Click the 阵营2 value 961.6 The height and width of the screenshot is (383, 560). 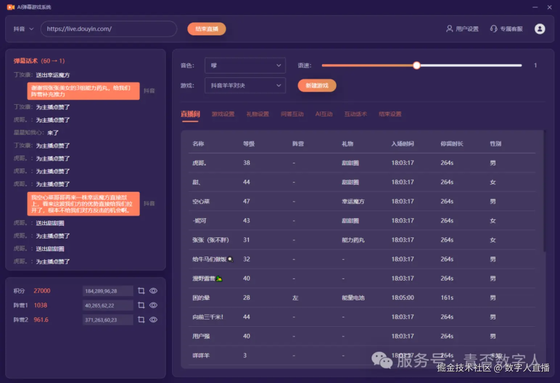41,320
